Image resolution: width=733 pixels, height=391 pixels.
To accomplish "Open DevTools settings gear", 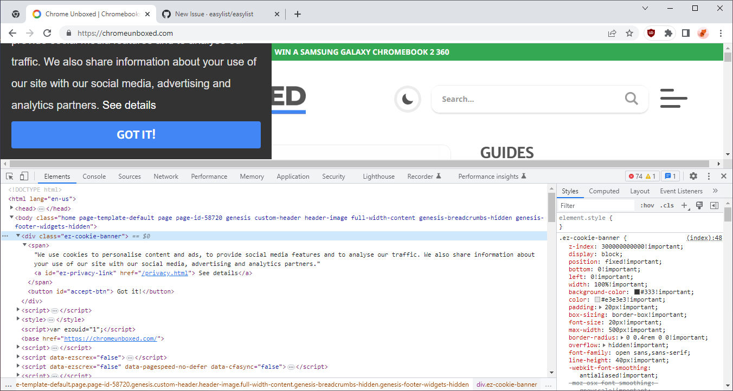I will pyautogui.click(x=693, y=176).
